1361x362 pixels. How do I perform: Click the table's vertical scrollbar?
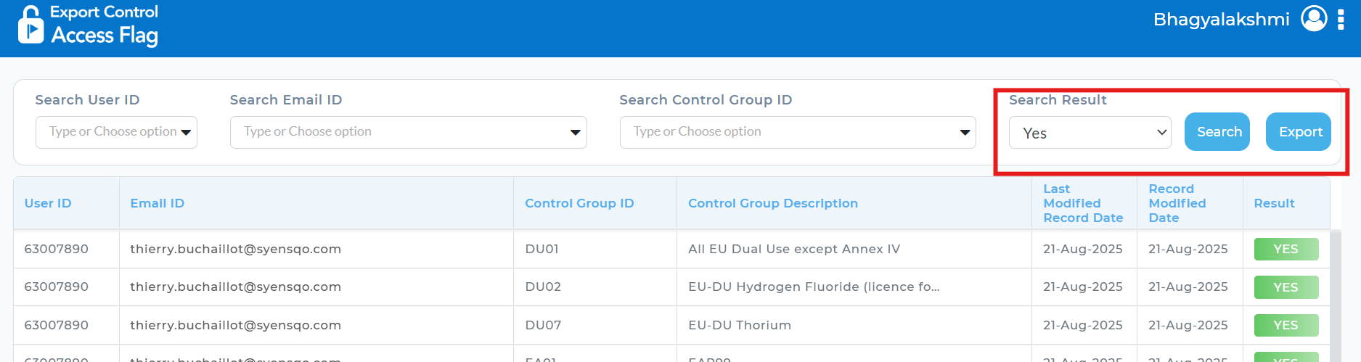[1335, 297]
